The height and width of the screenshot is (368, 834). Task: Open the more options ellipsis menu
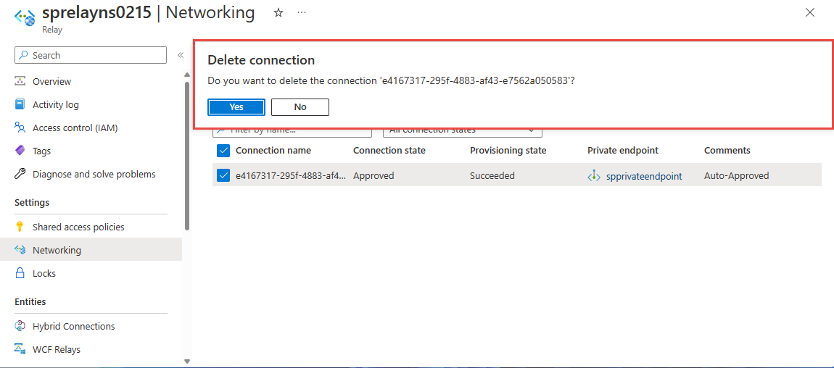302,13
